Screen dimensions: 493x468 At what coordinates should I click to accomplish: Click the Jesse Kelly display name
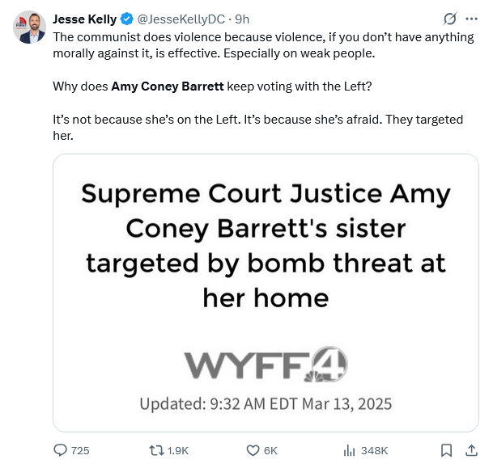pos(84,19)
